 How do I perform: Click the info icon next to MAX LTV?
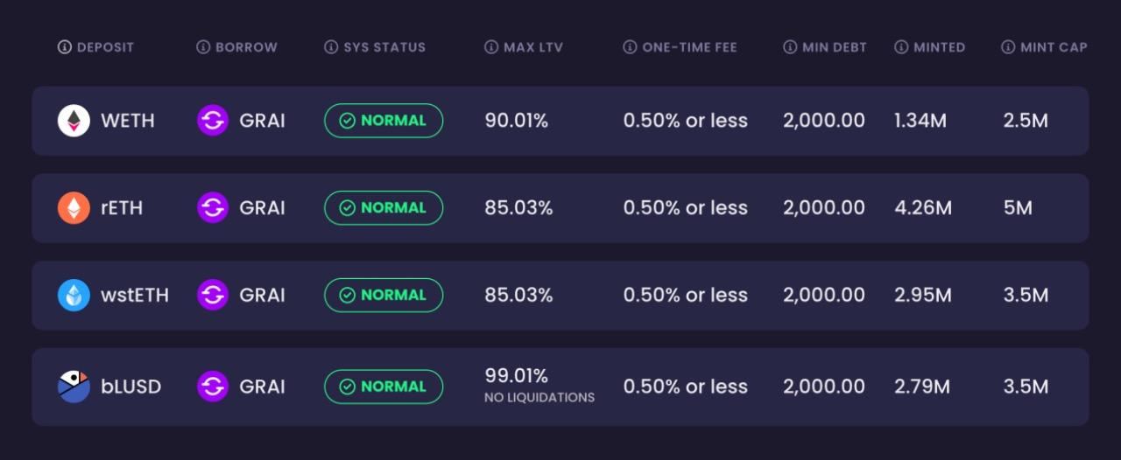[x=491, y=47]
